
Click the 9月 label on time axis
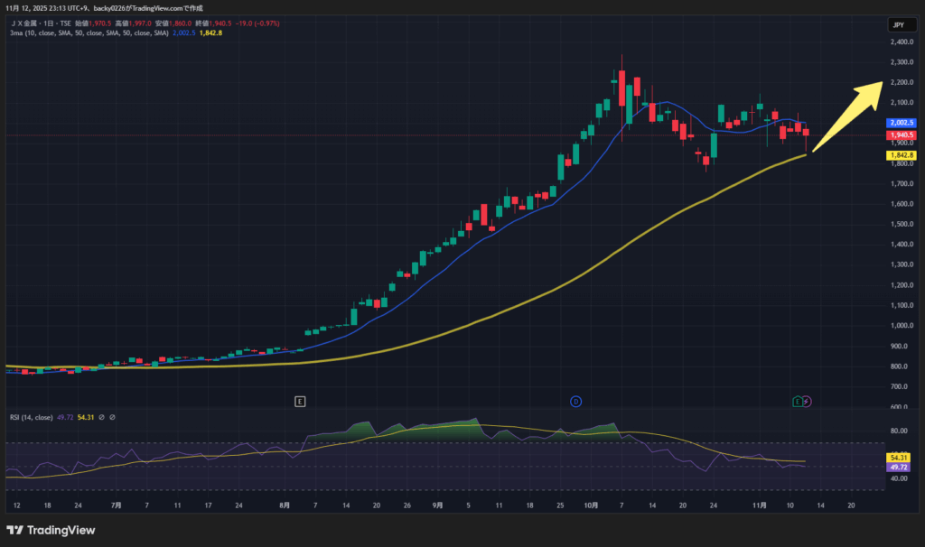click(x=437, y=506)
